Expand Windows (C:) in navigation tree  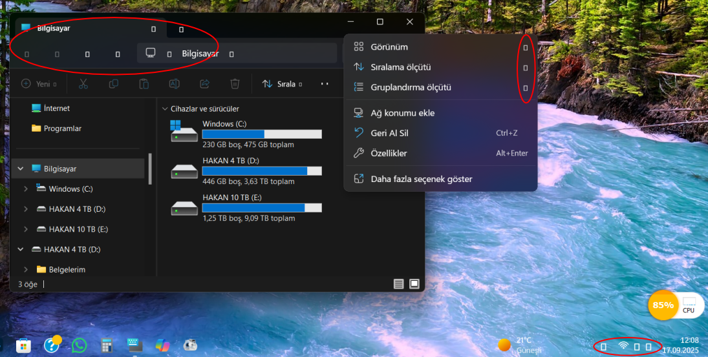click(x=26, y=189)
